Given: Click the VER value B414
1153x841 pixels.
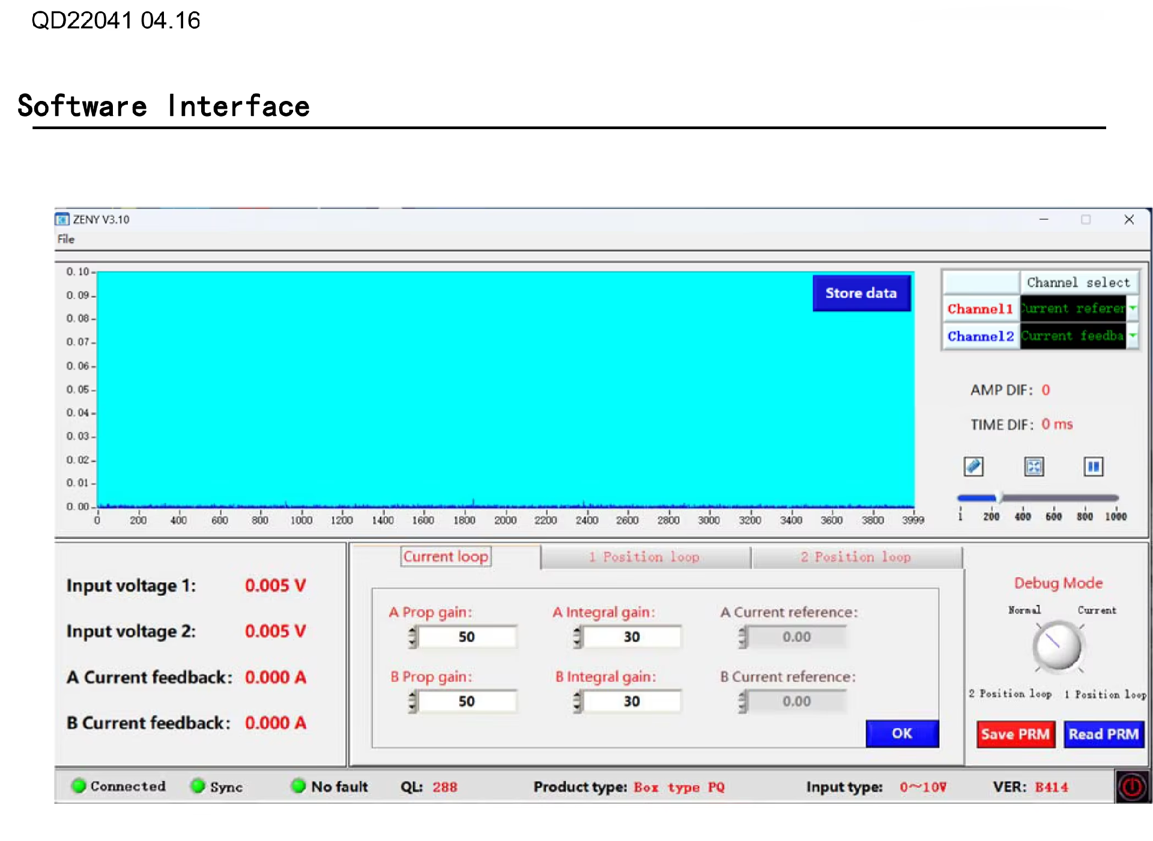Looking at the screenshot, I should [1052, 787].
